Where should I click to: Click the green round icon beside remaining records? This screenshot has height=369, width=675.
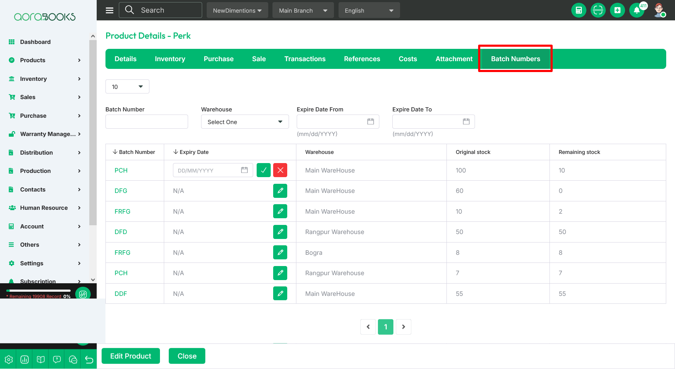click(83, 294)
